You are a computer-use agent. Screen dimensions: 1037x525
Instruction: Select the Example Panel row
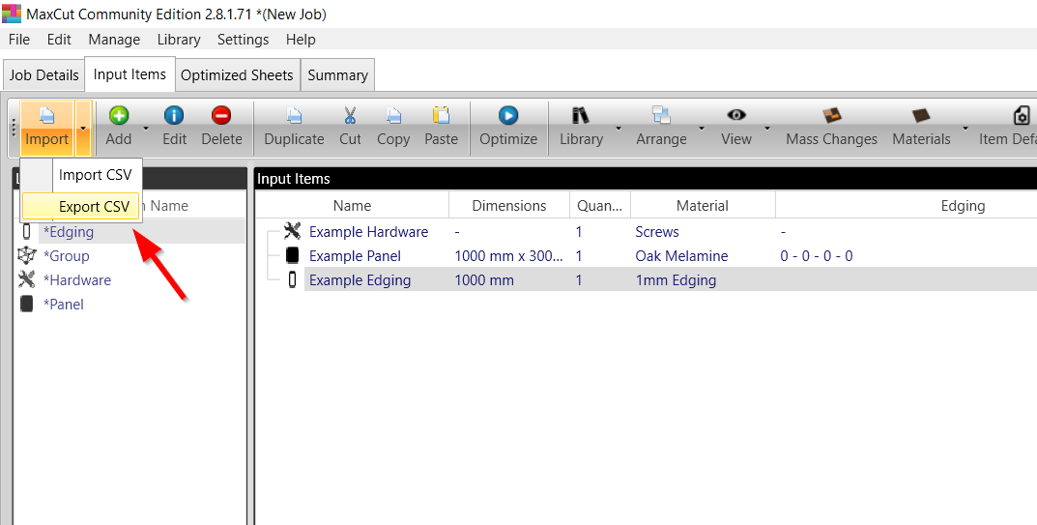pyautogui.click(x=671, y=256)
